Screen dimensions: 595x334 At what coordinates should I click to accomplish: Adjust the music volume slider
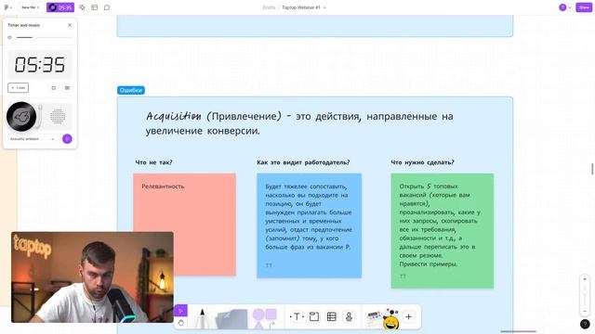[x=44, y=37]
